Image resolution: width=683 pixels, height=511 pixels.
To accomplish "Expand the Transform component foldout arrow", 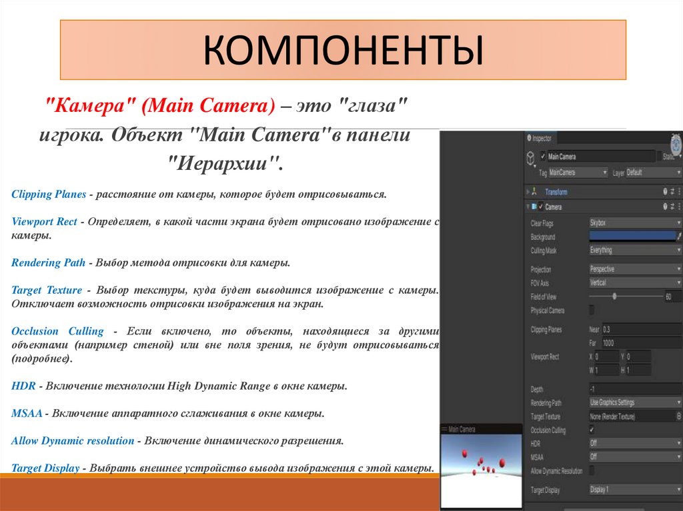I will (x=528, y=191).
